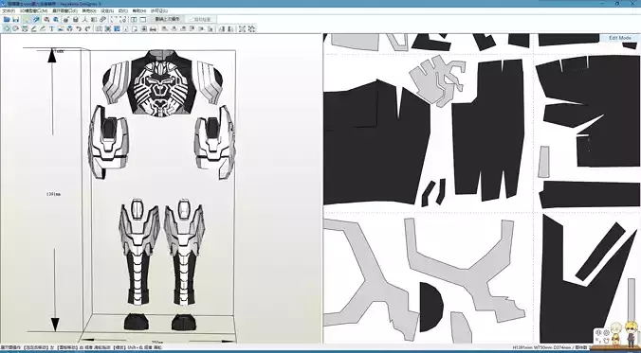Select the move tool with the four-way arrow icon

pyautogui.click(x=7, y=28)
